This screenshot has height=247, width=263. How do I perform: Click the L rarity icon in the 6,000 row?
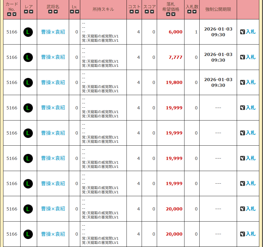[x=28, y=32]
